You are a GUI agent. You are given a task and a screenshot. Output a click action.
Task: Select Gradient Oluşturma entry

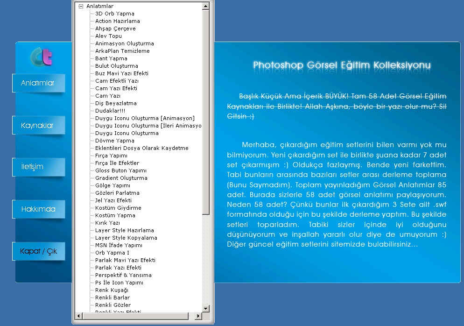(121, 178)
